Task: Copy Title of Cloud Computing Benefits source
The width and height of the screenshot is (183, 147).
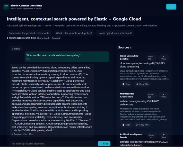Action: point(142,84)
